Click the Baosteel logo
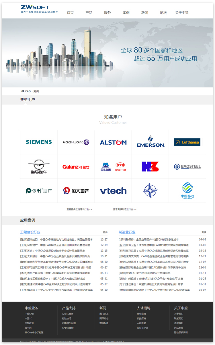The width and height of the screenshot is (215, 345). point(187,166)
